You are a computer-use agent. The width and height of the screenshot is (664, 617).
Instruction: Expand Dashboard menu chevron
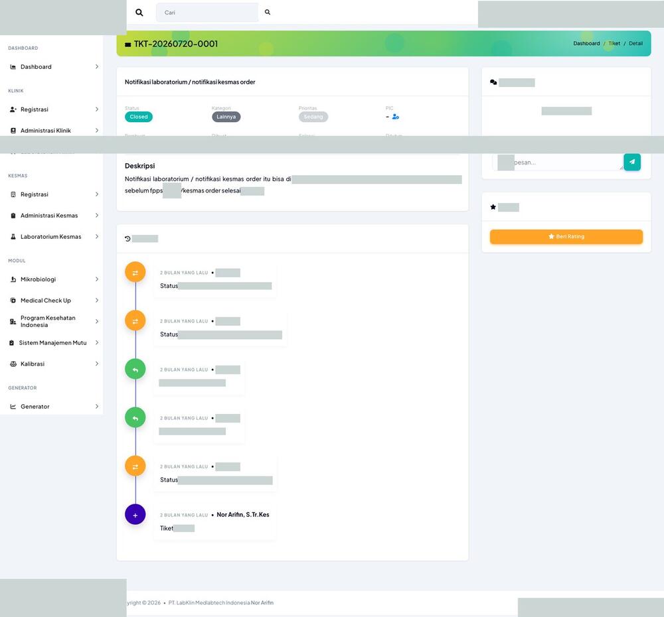(x=96, y=67)
